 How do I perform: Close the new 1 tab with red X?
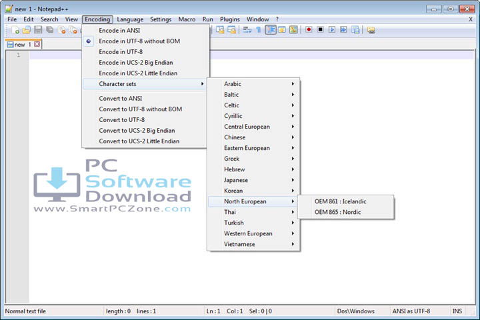[x=37, y=44]
